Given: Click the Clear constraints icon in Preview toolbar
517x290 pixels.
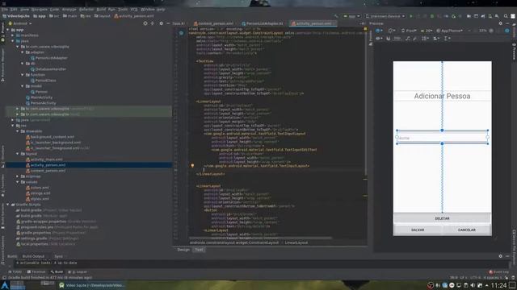Looking at the screenshot, I should 408,39.
